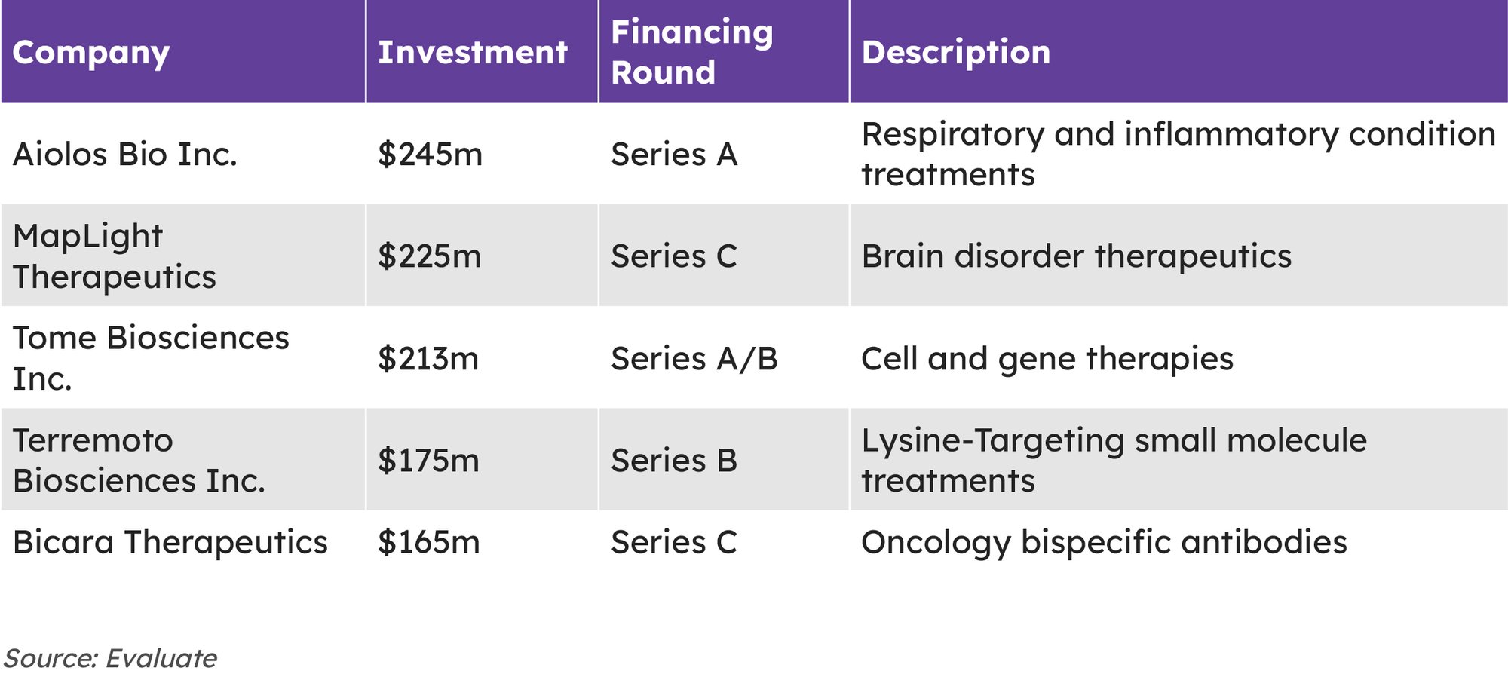Click the Source: Evaluate footnote
The width and height of the screenshot is (1508, 674).
click(x=111, y=657)
